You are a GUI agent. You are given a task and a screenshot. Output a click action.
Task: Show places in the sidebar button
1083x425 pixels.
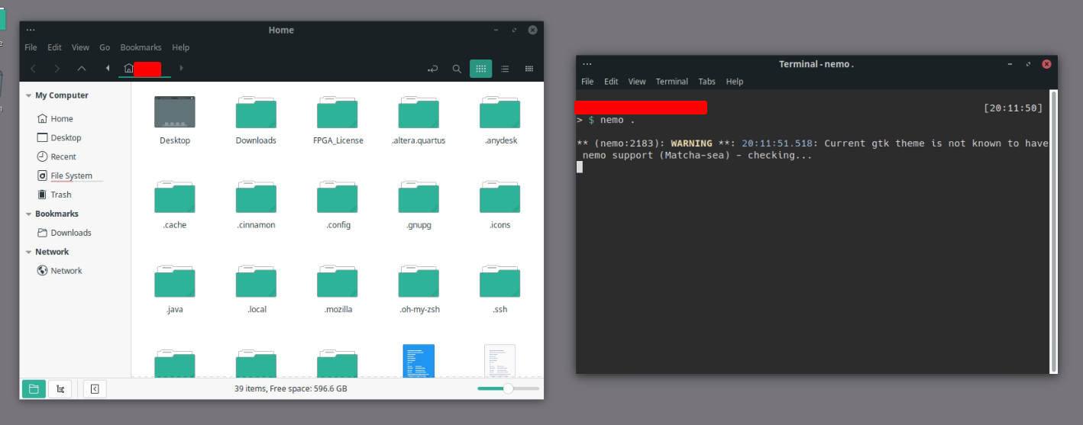click(x=34, y=389)
